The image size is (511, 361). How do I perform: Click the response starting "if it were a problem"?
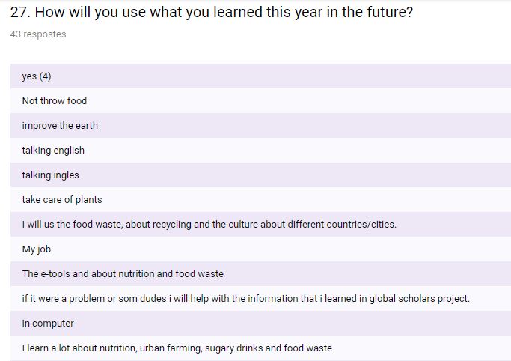tap(245, 299)
